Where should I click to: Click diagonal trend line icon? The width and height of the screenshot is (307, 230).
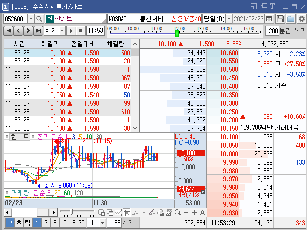(x=152, y=212)
